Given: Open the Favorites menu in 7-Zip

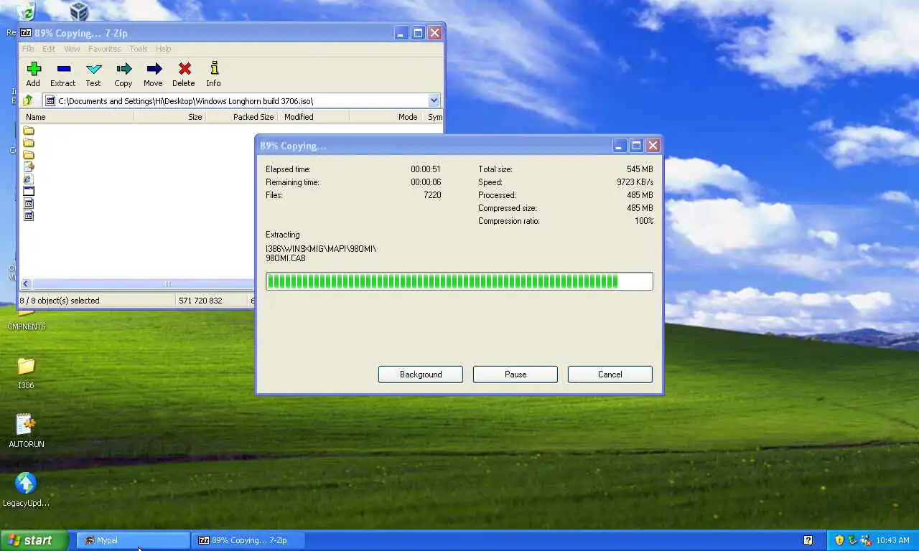Looking at the screenshot, I should (x=105, y=49).
